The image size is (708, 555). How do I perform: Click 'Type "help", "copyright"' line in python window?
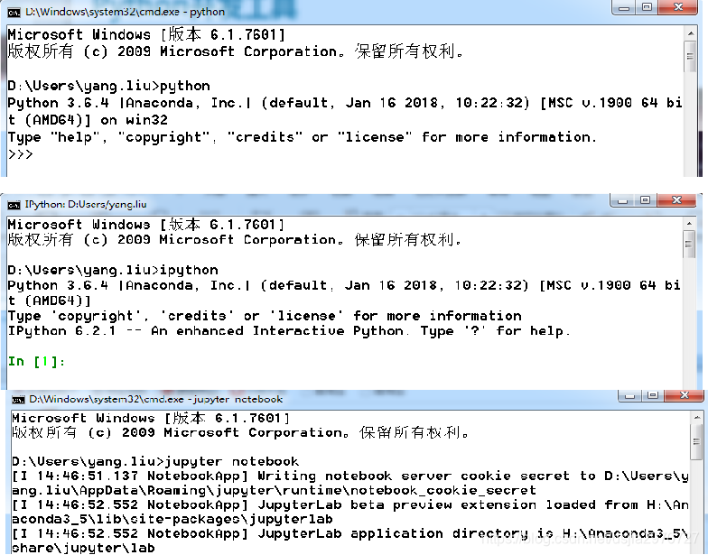[302, 137]
